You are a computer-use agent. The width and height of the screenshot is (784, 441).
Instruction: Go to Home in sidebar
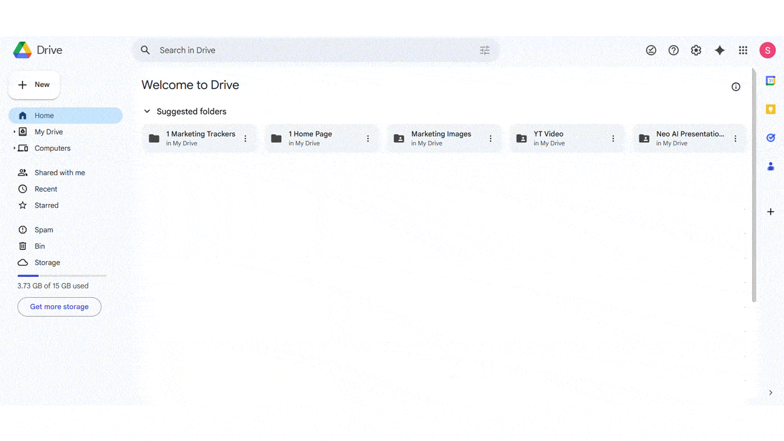pos(66,116)
